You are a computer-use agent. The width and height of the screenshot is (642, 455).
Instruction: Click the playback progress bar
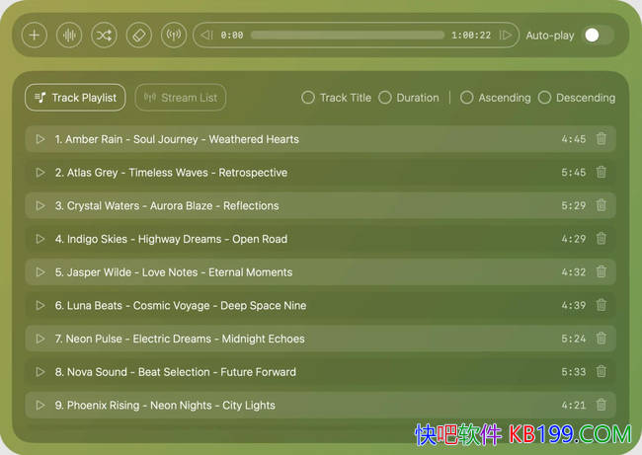[x=348, y=36]
